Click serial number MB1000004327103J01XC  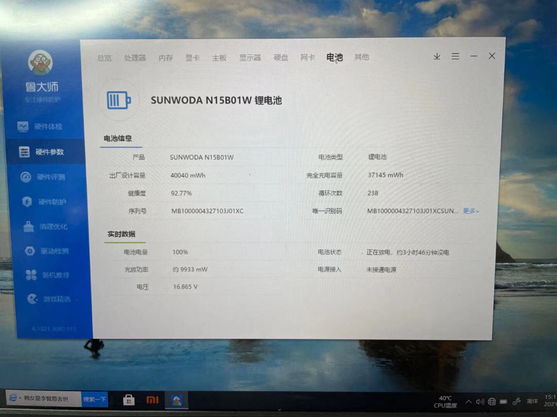tap(207, 211)
